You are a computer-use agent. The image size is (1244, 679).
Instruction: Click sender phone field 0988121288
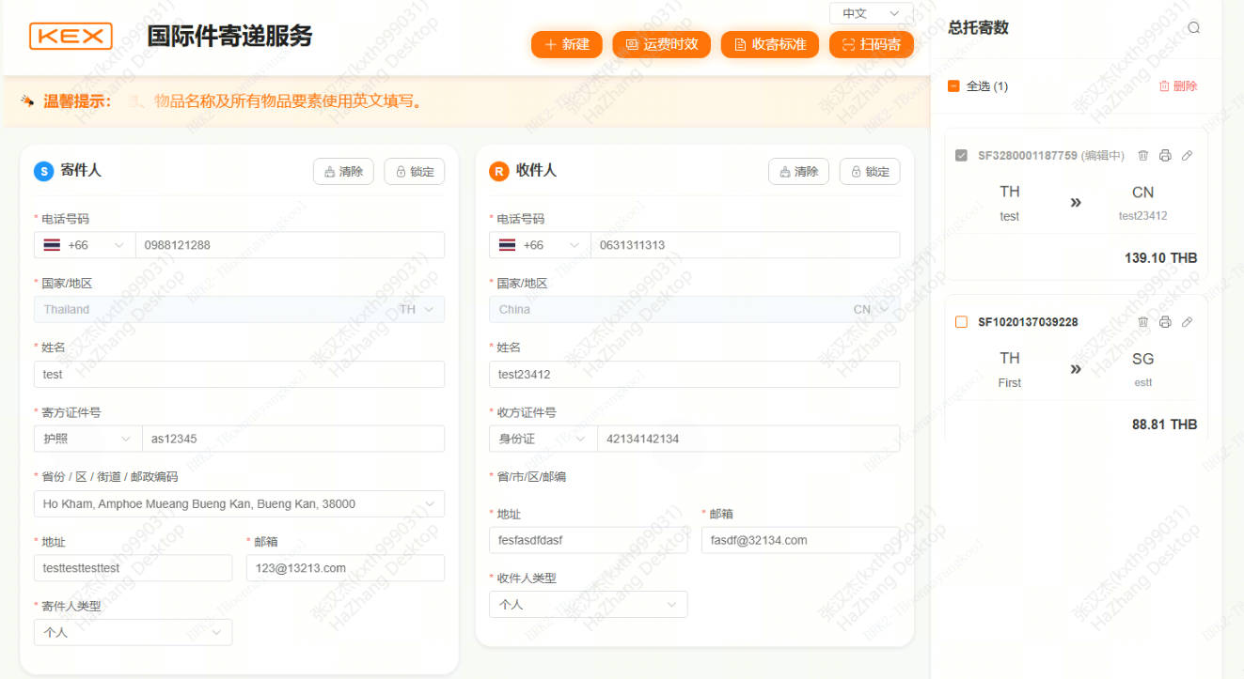pyautogui.click(x=291, y=245)
